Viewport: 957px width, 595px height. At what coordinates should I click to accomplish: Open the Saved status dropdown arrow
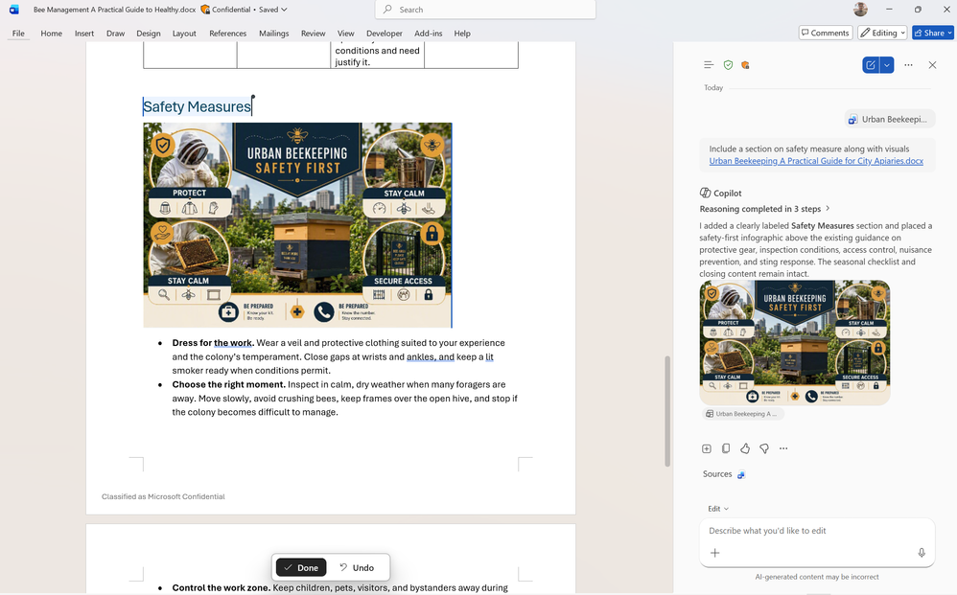tap(284, 10)
